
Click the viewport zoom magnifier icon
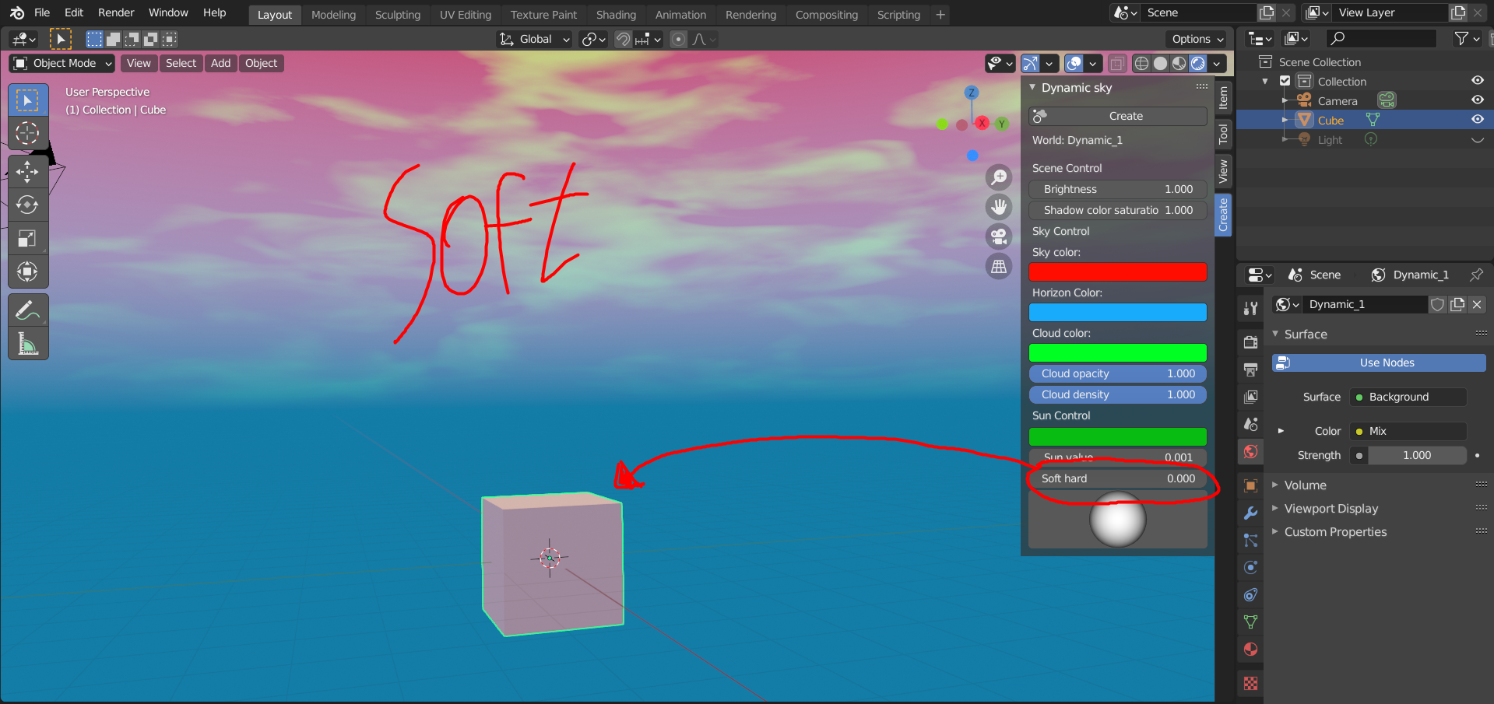(x=999, y=177)
